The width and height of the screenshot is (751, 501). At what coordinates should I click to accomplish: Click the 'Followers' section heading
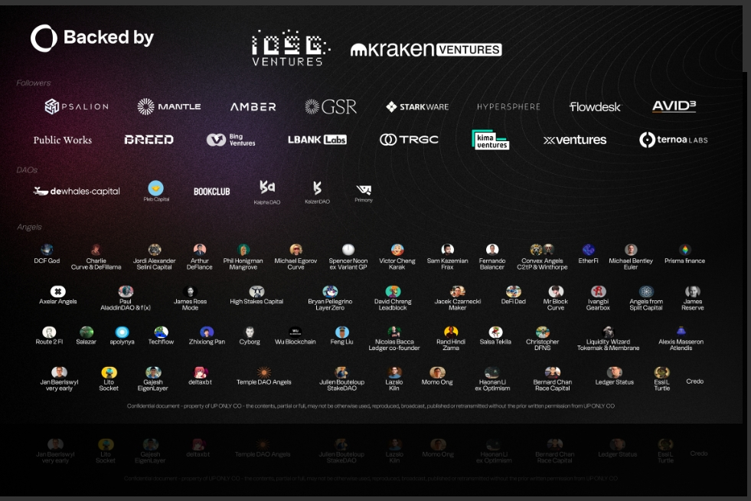(x=34, y=83)
